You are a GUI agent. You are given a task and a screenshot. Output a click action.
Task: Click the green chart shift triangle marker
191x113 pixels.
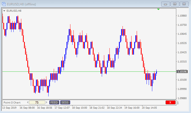tap(159, 10)
